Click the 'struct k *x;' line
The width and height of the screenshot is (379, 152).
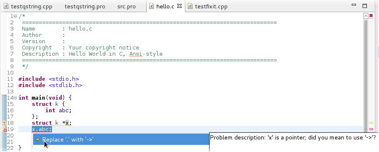pyautogui.click(x=52, y=123)
